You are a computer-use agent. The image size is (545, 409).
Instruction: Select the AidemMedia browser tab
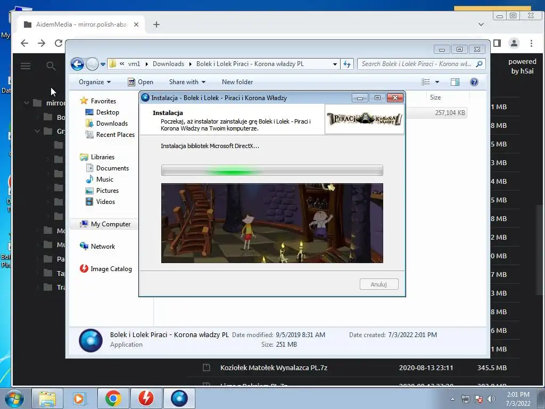pos(81,24)
